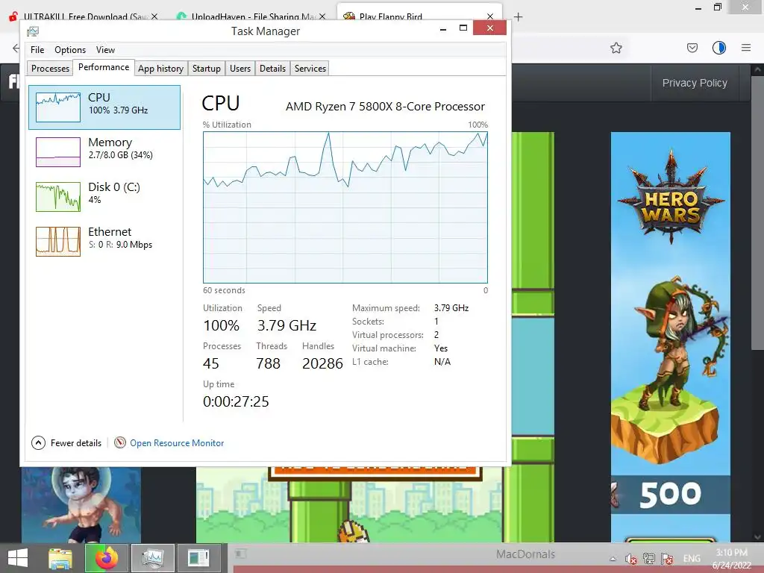Switch to the Services tab
This screenshot has width=764, height=573.
click(310, 68)
